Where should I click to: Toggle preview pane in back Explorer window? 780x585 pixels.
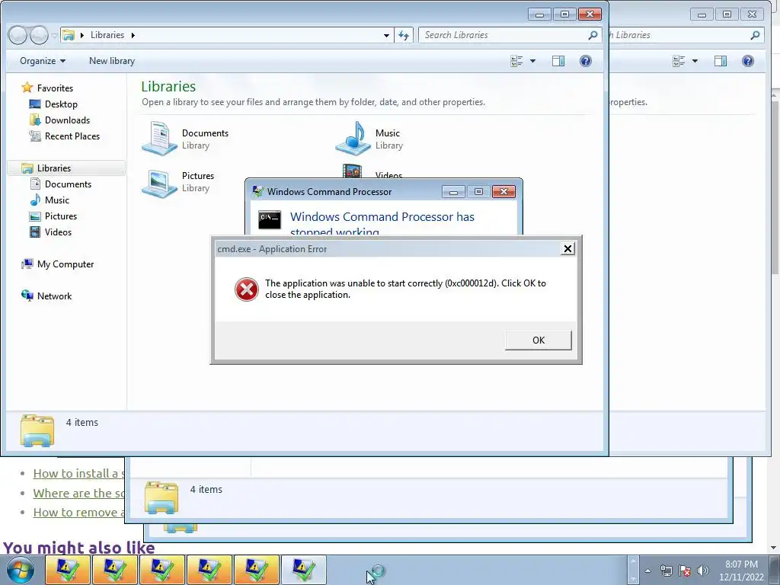pos(721,61)
